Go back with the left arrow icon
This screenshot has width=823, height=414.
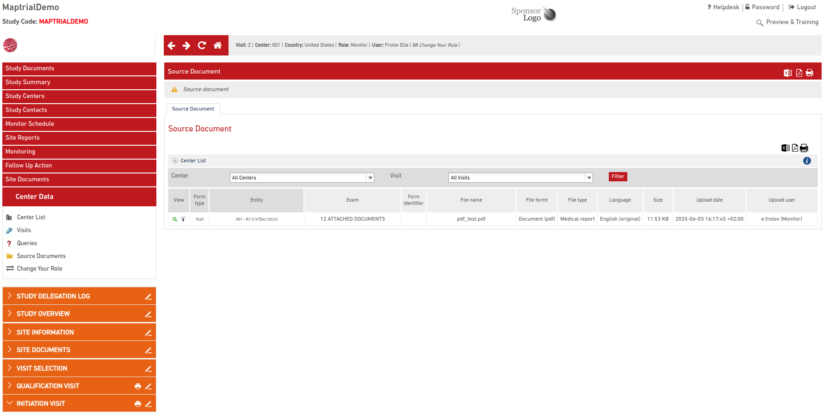click(x=172, y=45)
